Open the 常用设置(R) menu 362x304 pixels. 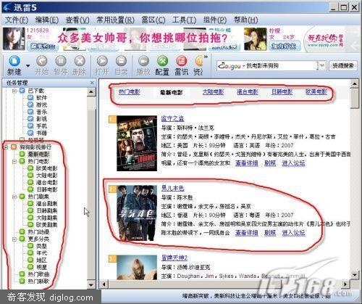coord(115,20)
